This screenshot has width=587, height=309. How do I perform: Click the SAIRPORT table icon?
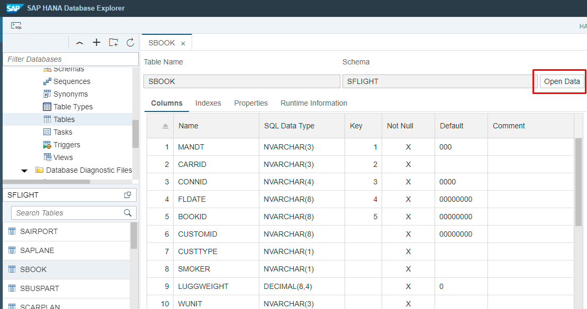[x=12, y=231]
